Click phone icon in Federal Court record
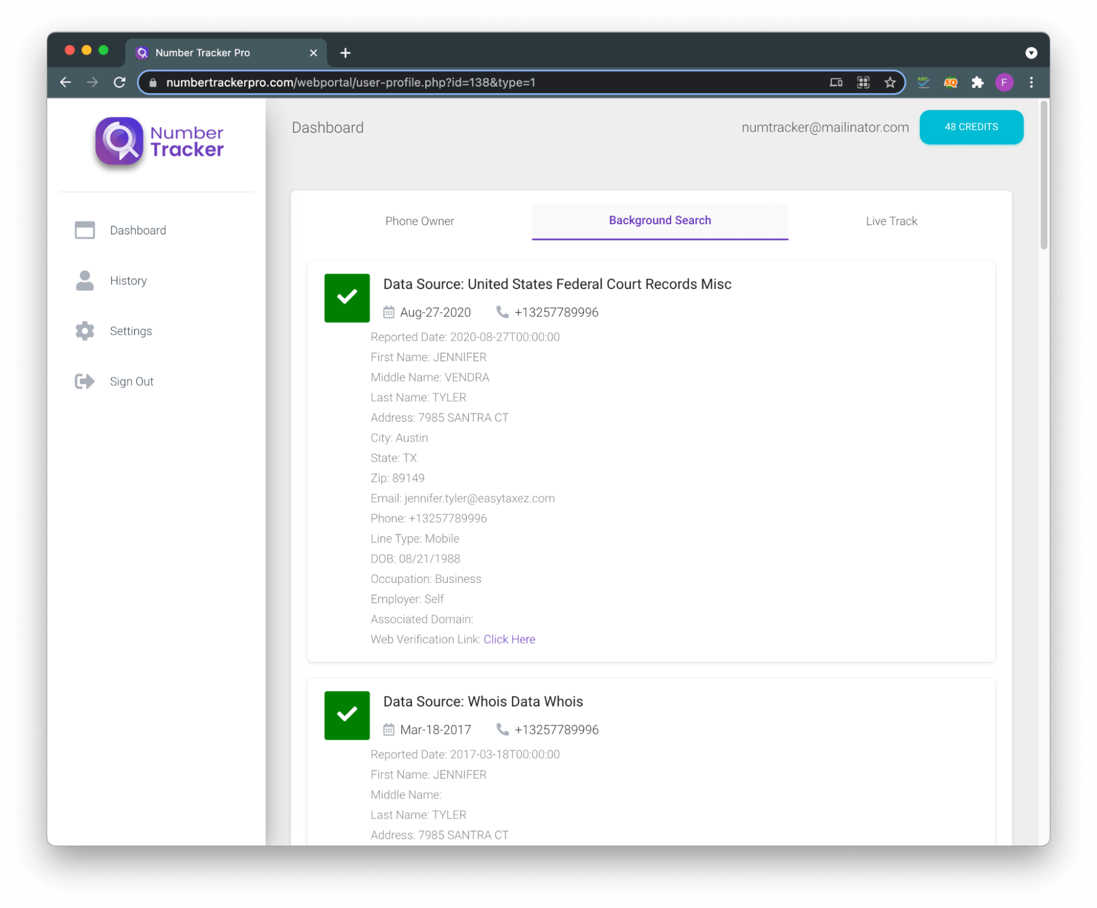The height and width of the screenshot is (908, 1097). tap(502, 311)
